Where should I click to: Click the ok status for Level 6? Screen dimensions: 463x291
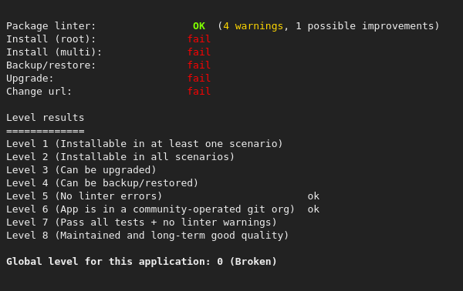coord(313,209)
